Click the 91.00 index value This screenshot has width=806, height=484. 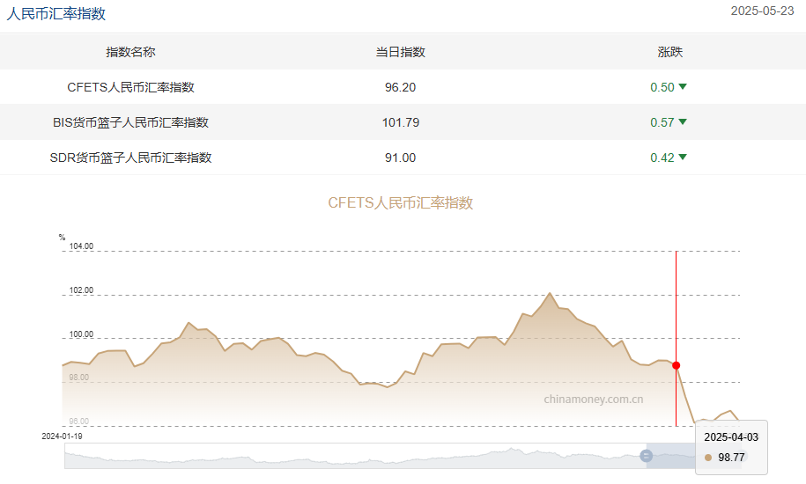tap(400, 158)
